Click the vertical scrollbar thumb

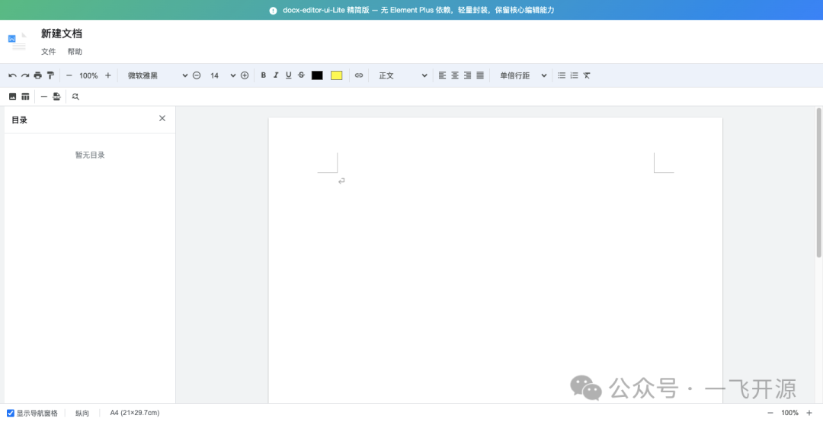[x=818, y=183]
